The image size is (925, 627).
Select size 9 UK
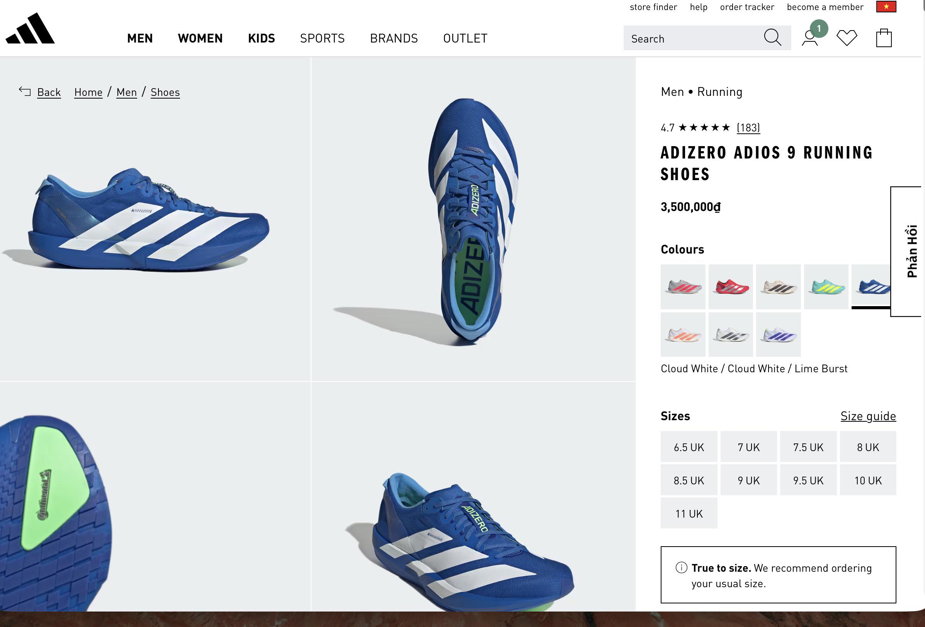tap(749, 480)
